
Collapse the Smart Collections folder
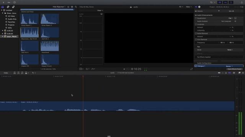click(3, 13)
